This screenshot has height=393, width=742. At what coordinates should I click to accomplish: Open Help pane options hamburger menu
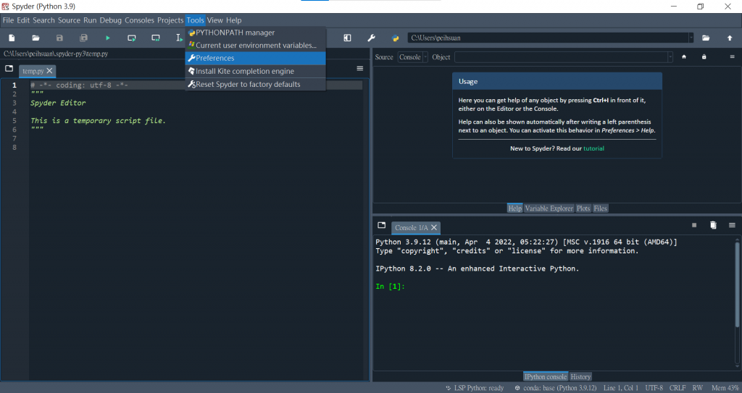(x=732, y=56)
